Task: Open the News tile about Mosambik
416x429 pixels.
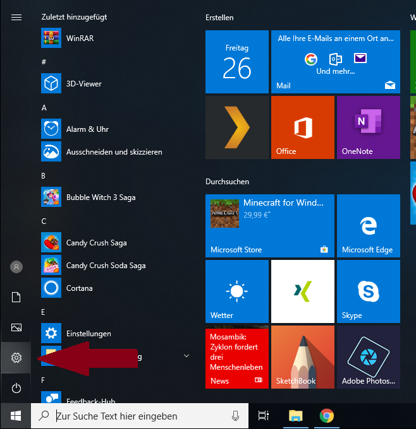Action: (237, 357)
